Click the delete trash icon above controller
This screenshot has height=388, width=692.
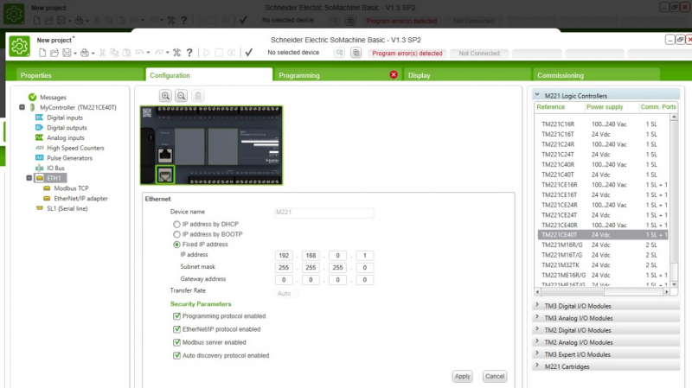pos(198,96)
